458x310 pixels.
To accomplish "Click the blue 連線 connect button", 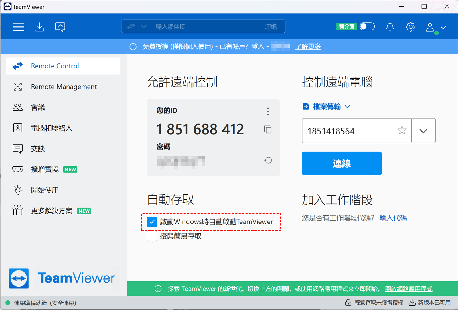I will [x=341, y=163].
